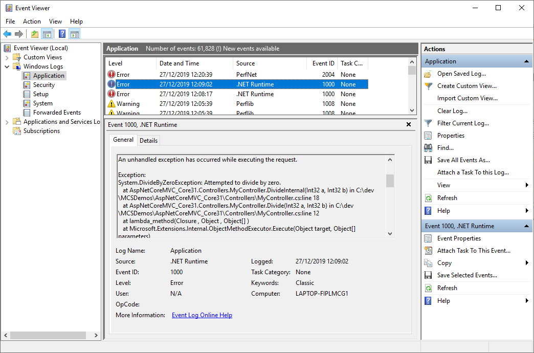The width and height of the screenshot is (534, 353).
Task: Click the Custom Views folder icon
Action: 17,57
